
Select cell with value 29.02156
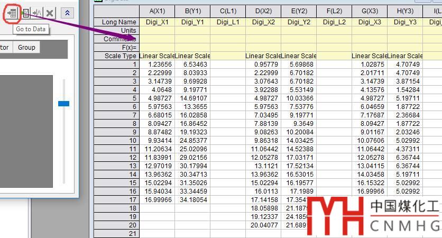pos(193,158)
